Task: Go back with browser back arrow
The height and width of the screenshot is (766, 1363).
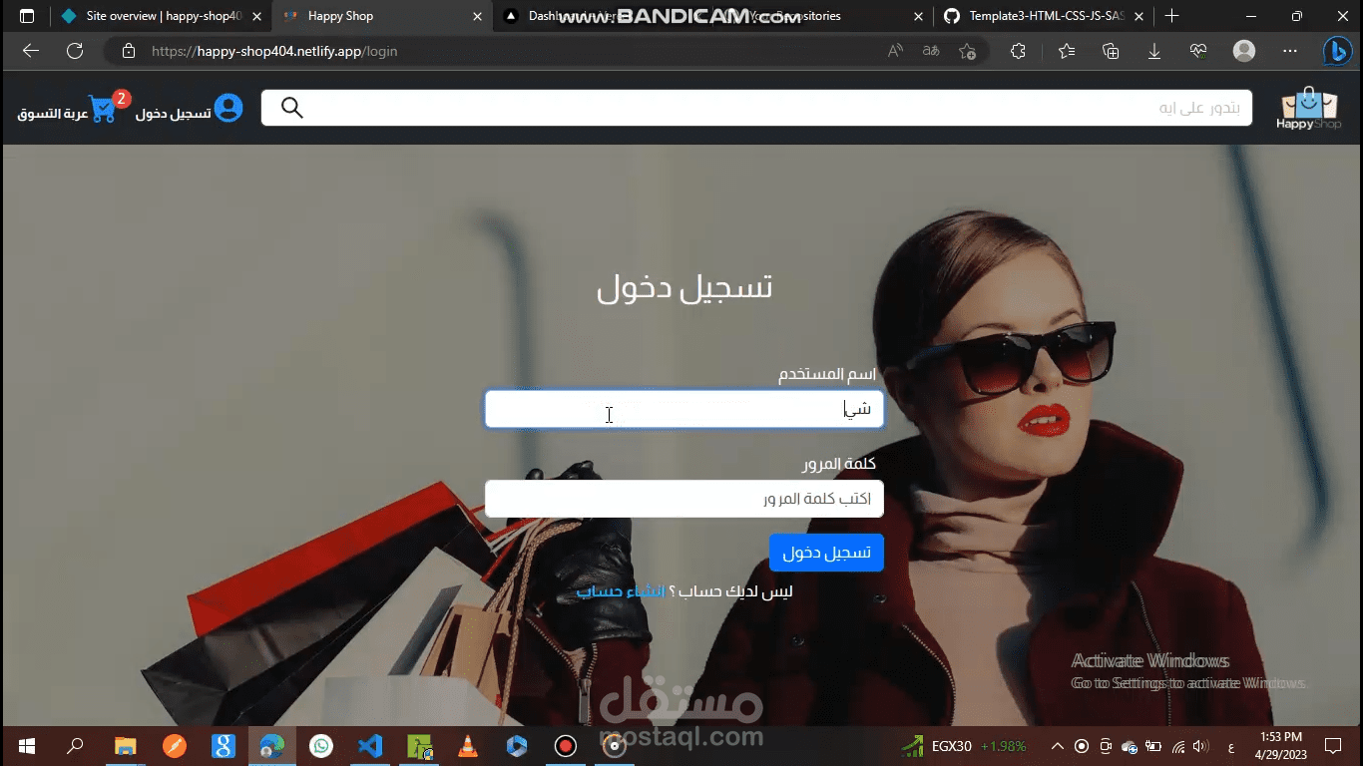Action: pos(30,51)
